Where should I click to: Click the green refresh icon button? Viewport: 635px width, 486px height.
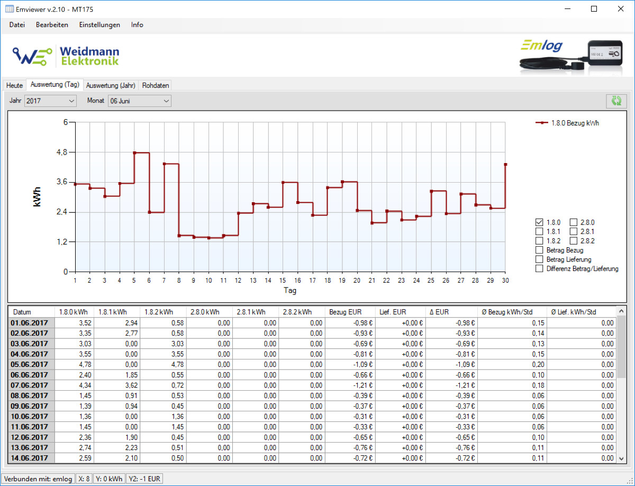(x=616, y=101)
